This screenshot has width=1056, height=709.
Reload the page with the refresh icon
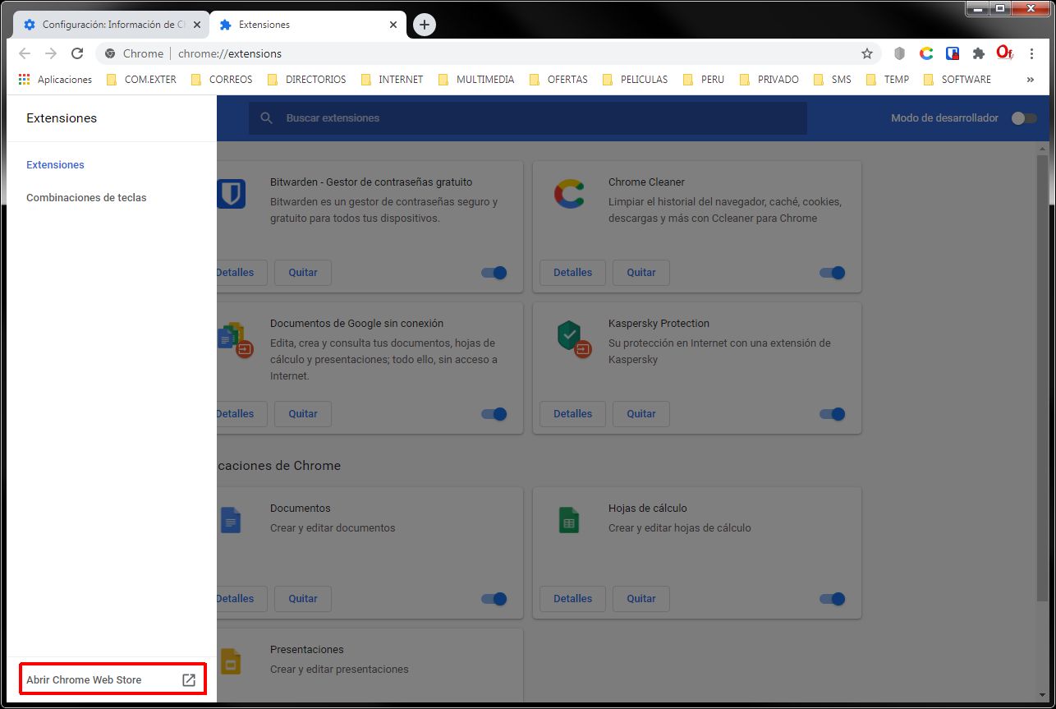tap(77, 53)
